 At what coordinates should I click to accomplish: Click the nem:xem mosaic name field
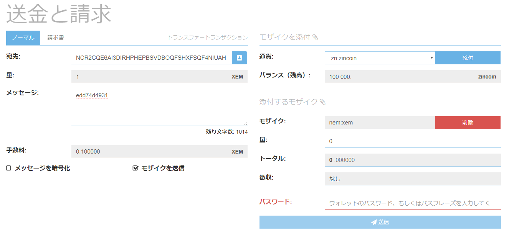pos(380,123)
